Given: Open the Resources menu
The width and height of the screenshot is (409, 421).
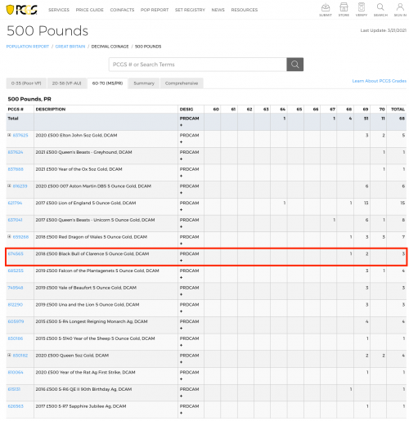Looking at the screenshot, I should pos(245,10).
